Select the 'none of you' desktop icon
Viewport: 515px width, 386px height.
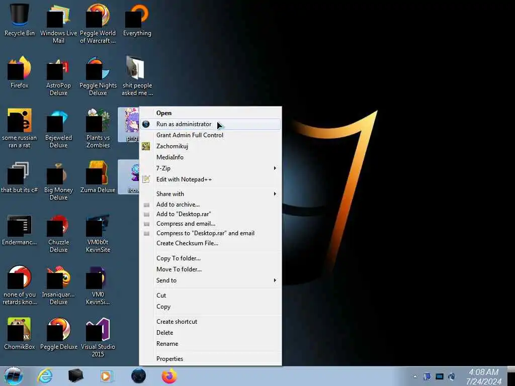click(20, 285)
